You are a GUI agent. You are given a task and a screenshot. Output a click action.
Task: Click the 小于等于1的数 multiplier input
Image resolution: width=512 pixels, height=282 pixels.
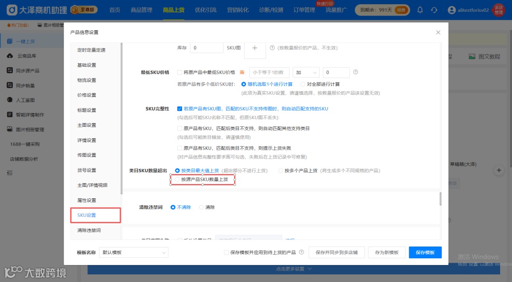coord(269,72)
